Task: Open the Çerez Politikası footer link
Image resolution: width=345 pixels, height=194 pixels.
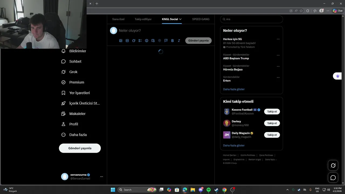Action: [266, 155]
